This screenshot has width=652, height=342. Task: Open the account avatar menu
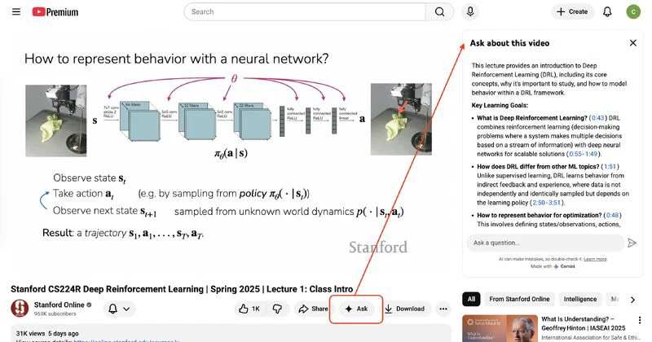[x=633, y=11]
